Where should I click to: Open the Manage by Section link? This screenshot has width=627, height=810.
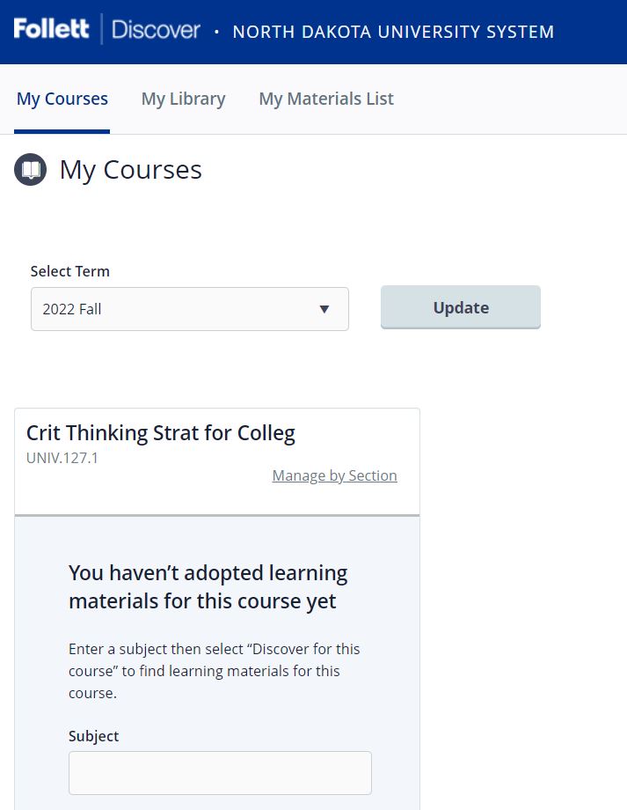[335, 475]
